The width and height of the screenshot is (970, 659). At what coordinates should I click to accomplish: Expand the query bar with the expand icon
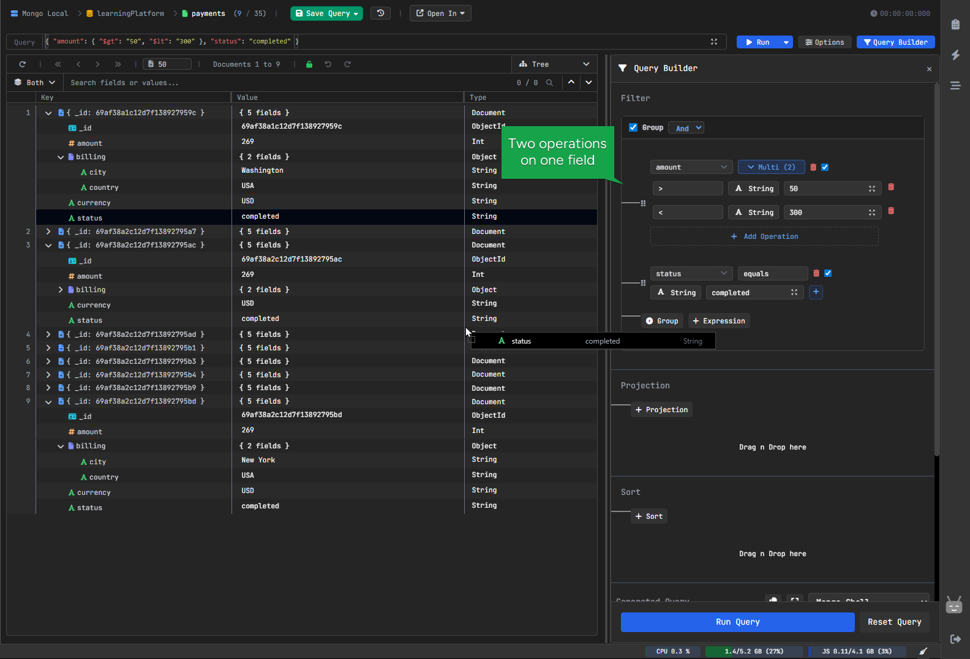(x=714, y=42)
